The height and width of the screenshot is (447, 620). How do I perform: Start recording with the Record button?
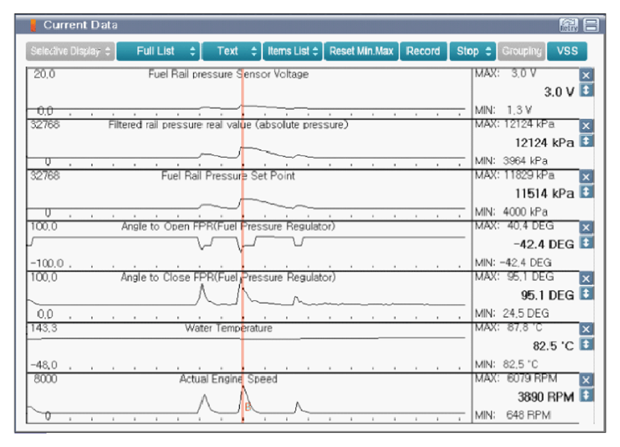[423, 51]
